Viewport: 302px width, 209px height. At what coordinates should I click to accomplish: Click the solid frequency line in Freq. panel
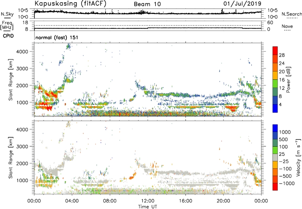(148, 28)
